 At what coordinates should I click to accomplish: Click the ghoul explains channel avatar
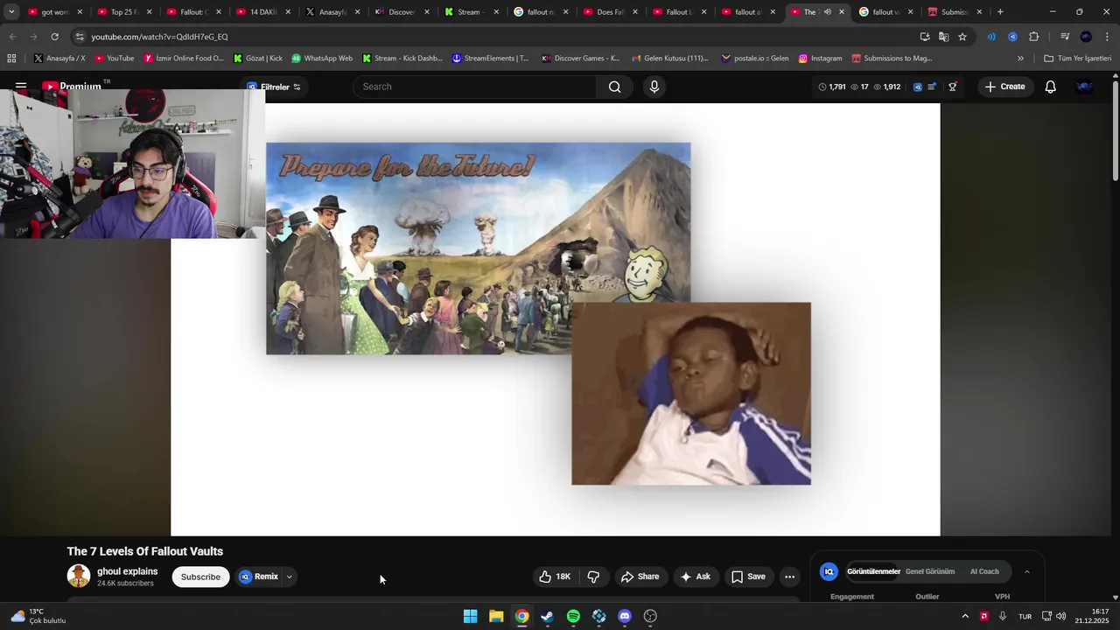(79, 576)
